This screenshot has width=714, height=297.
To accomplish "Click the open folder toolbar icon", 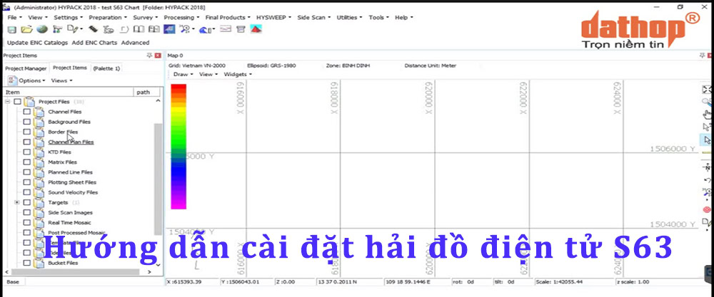I will 27,29.
